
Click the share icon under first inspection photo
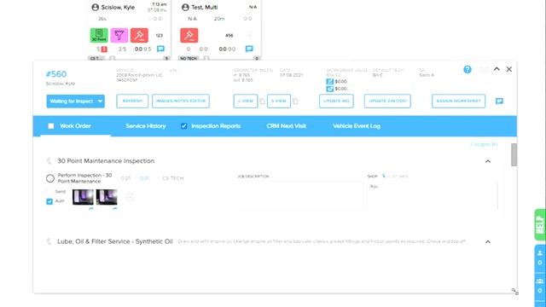pos(91,208)
